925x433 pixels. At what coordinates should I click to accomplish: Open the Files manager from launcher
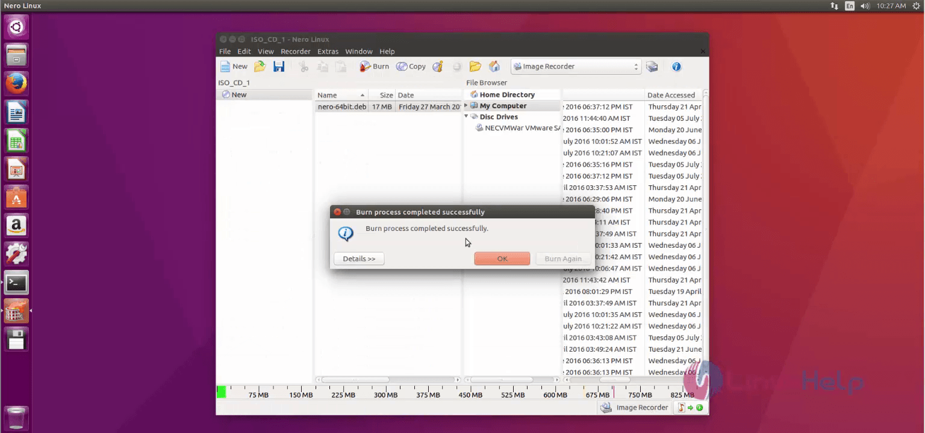pyautogui.click(x=16, y=55)
